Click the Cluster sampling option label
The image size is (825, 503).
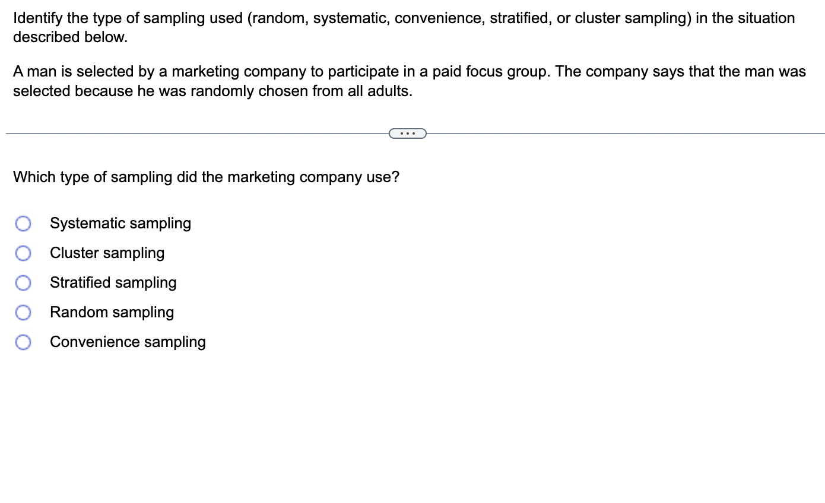[x=107, y=253]
